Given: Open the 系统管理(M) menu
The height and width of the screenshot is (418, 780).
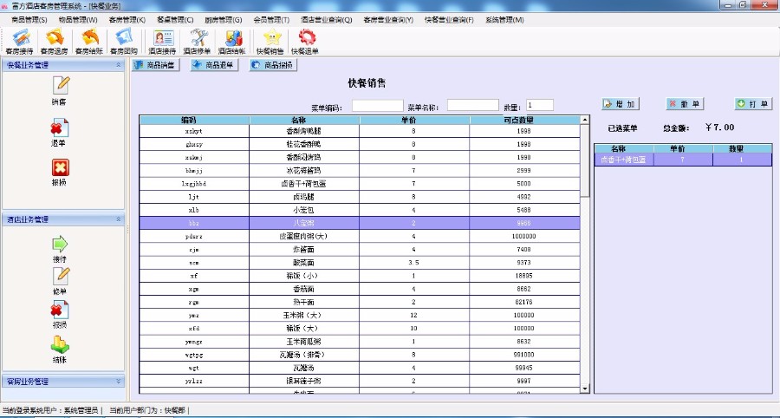Looking at the screenshot, I should pos(504,20).
